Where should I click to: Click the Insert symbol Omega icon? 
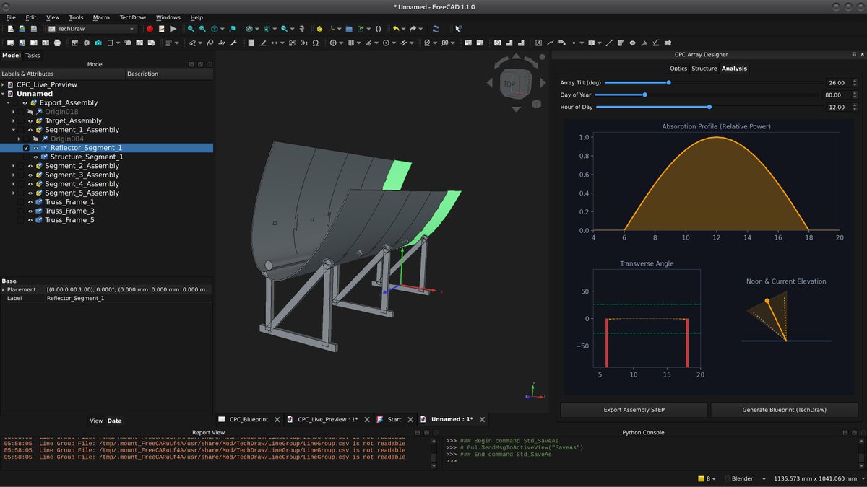pyautogui.click(x=316, y=43)
